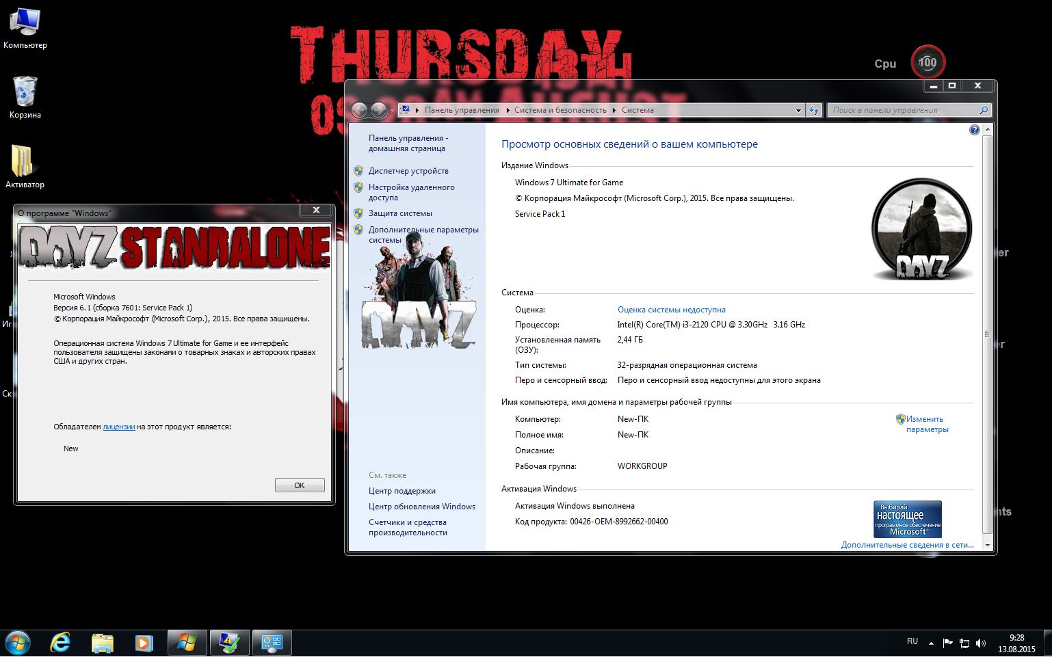Viewport: 1052px width, 657px height.
Task: Click the scrollbar up arrow in System window
Action: pyautogui.click(x=987, y=129)
